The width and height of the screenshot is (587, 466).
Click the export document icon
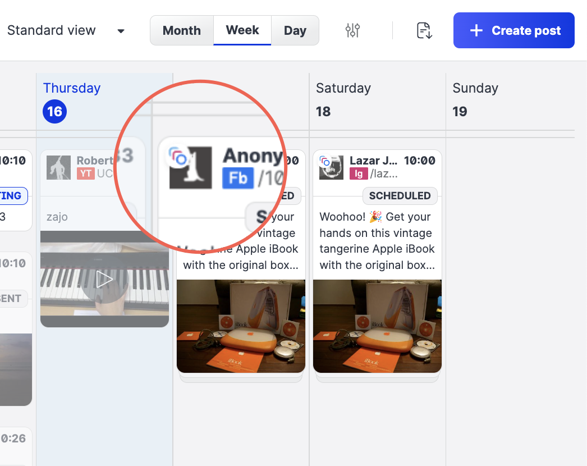point(424,30)
